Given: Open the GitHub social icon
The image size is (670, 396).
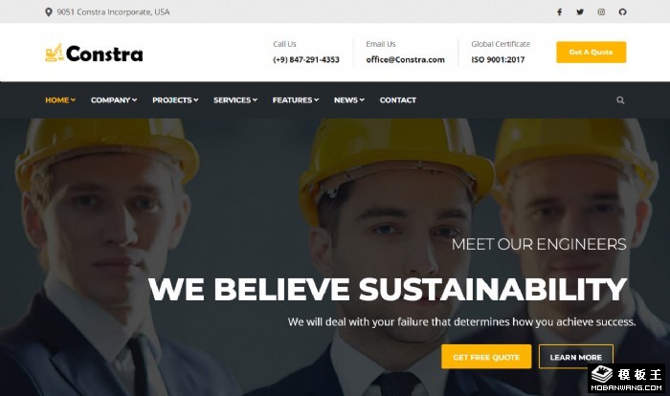Looking at the screenshot, I should point(622,12).
